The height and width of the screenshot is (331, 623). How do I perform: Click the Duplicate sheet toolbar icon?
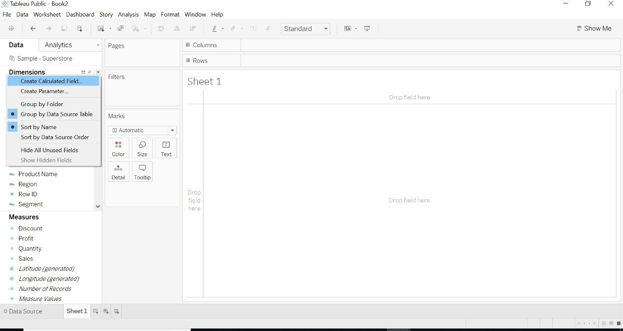pos(120,29)
